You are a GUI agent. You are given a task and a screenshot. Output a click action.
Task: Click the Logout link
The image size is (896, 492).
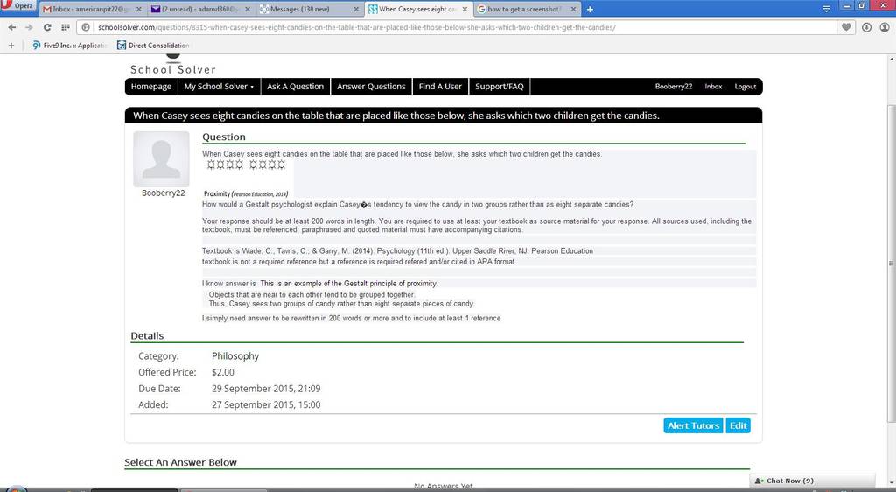click(x=745, y=87)
